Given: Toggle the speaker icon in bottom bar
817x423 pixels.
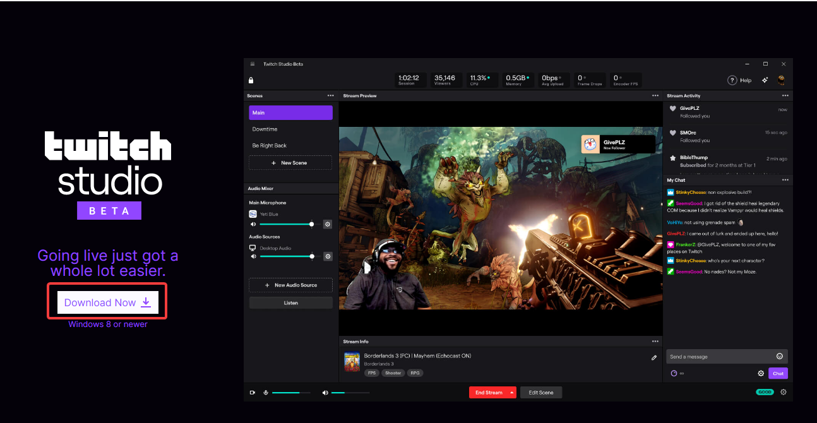Looking at the screenshot, I should click(x=325, y=393).
